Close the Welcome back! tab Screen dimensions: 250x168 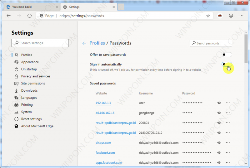57,7
